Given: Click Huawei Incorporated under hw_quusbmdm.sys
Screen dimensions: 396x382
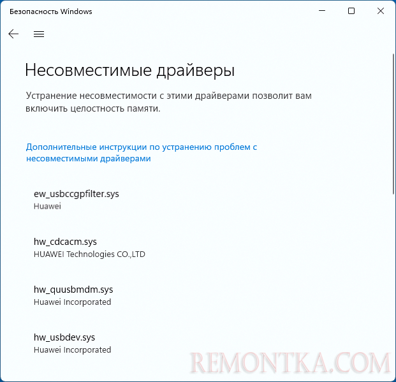Looking at the screenshot, I should (x=72, y=302).
